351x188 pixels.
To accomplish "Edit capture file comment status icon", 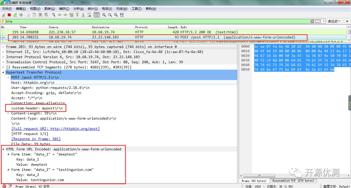I will point(10,186).
